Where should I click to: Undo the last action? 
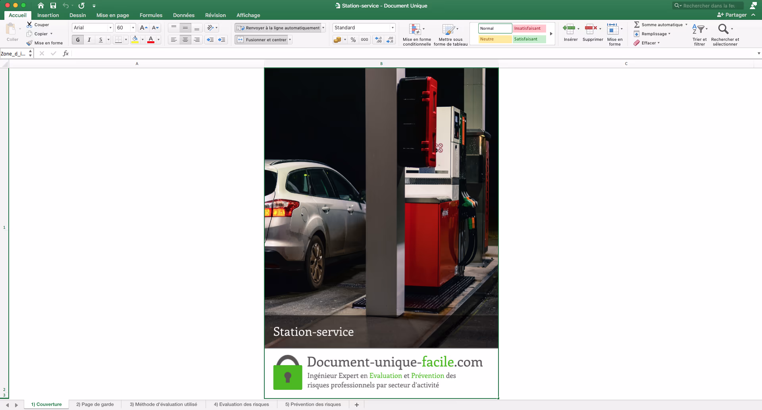pyautogui.click(x=66, y=6)
